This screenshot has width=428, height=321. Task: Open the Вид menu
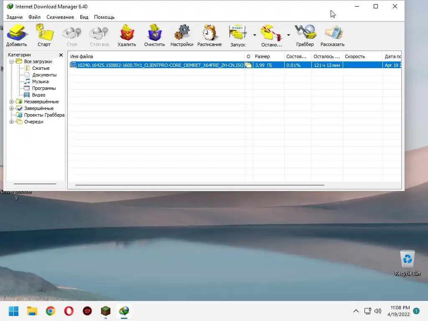click(84, 17)
